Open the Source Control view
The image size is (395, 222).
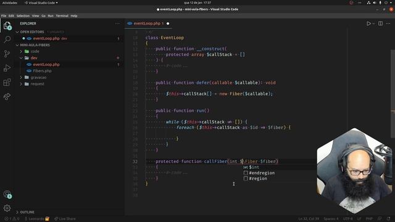7,54
